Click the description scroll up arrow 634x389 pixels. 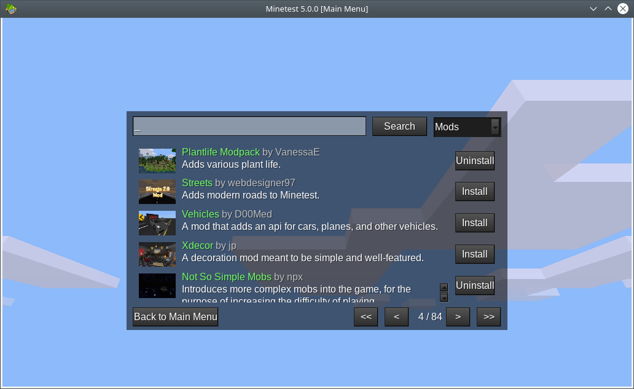[444, 287]
